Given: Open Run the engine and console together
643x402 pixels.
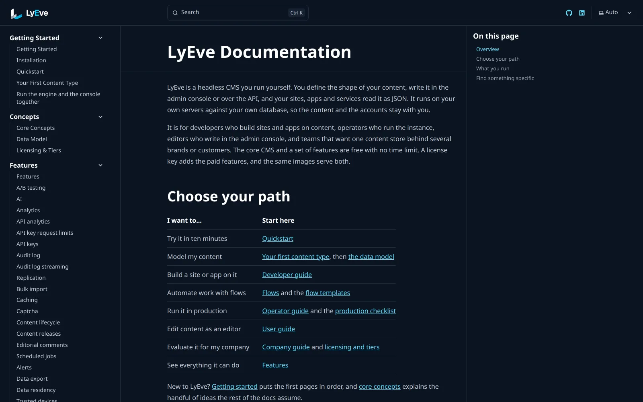Looking at the screenshot, I should point(58,98).
